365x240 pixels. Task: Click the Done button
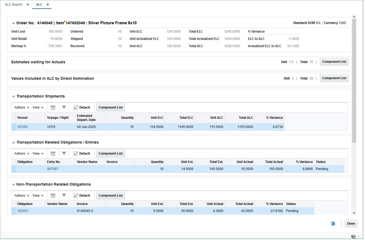[351, 224]
